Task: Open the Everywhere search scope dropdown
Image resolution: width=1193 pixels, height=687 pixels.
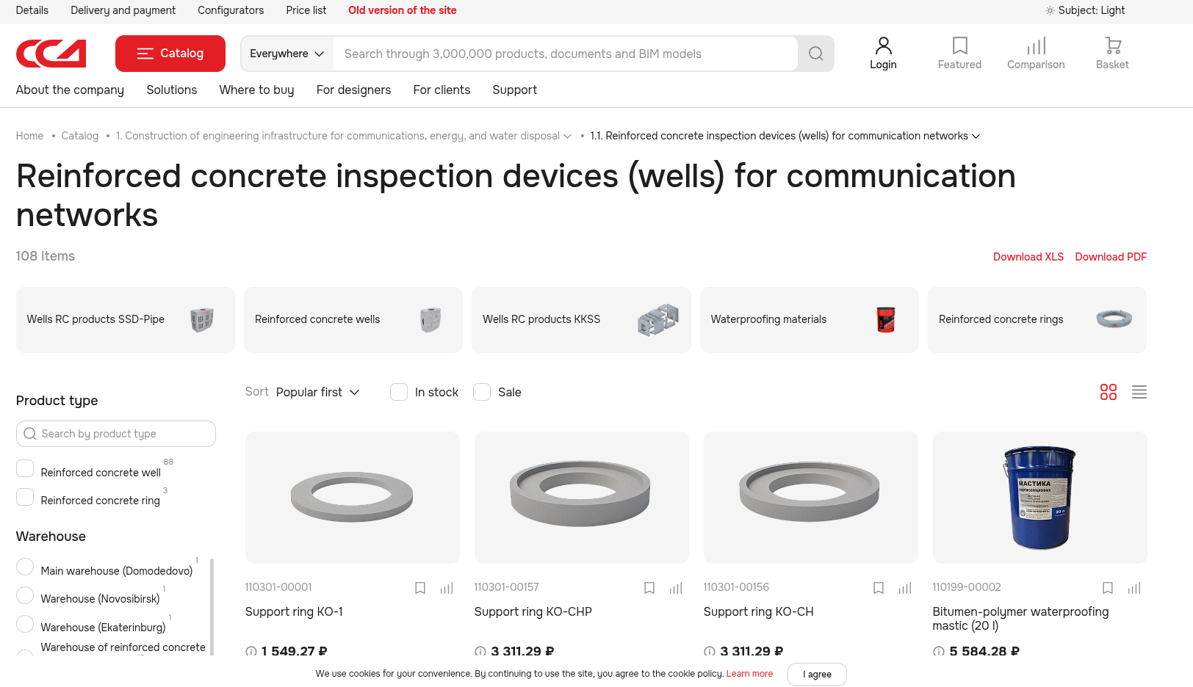Action: point(286,54)
